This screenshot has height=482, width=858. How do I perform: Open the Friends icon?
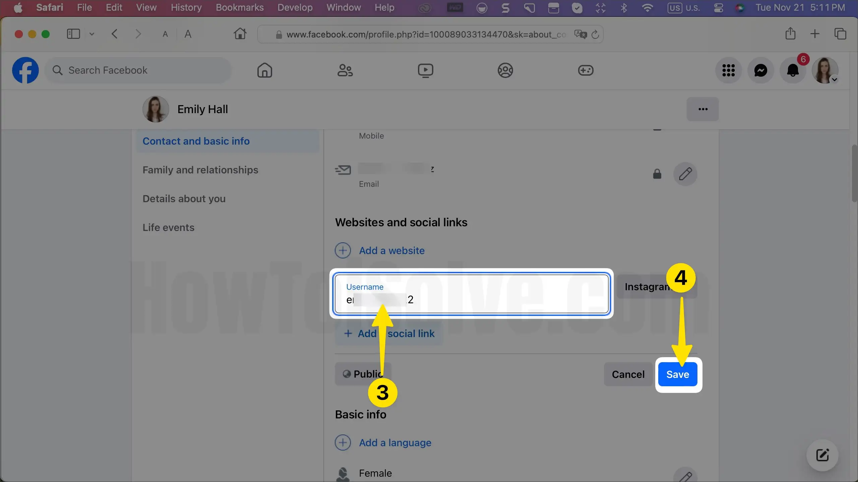tap(345, 70)
